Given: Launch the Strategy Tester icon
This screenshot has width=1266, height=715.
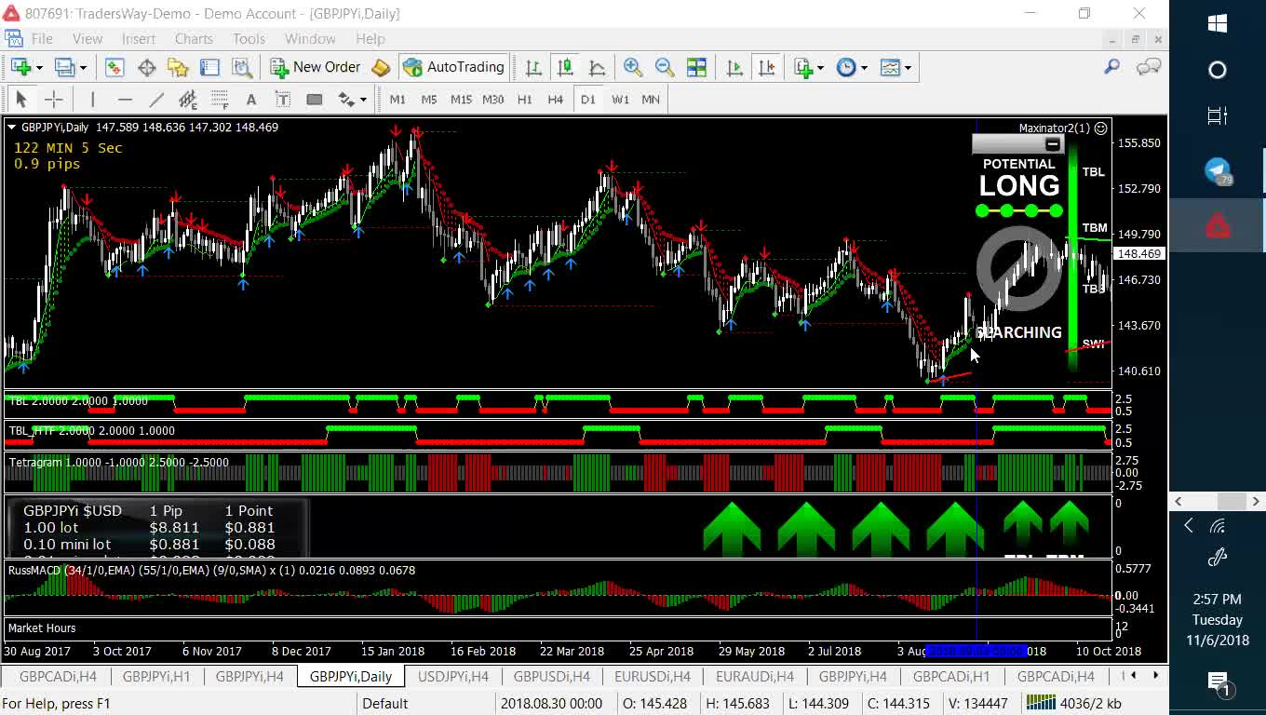Looking at the screenshot, I should point(242,67).
